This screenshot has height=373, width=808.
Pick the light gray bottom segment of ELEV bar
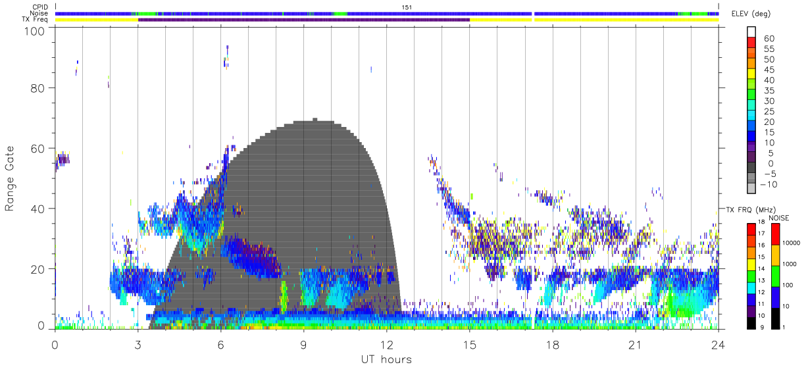751,189
